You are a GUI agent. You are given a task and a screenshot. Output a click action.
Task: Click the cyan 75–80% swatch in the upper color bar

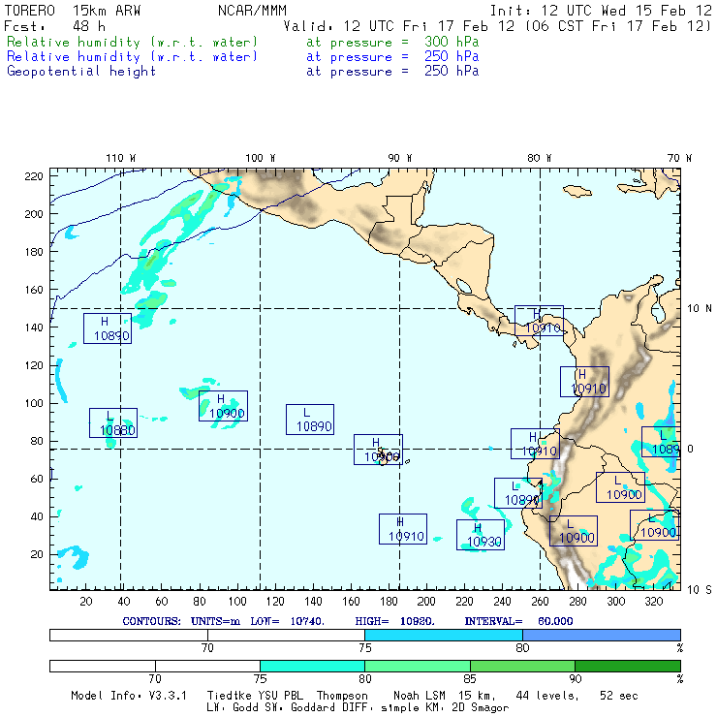coord(444,635)
